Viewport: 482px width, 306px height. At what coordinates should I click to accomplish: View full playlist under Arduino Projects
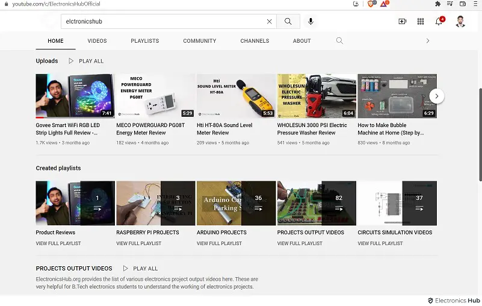(x=219, y=243)
